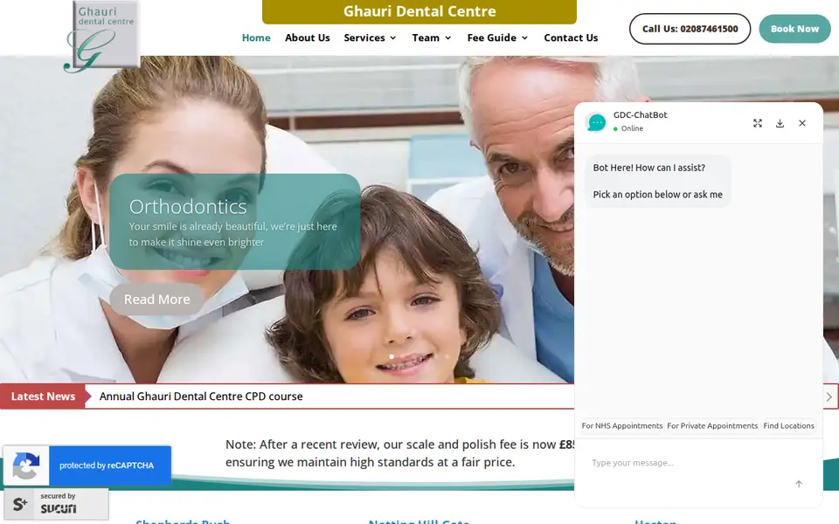Choose For Private Appointments chat option
Image resolution: width=839 pixels, height=524 pixels.
(712, 425)
